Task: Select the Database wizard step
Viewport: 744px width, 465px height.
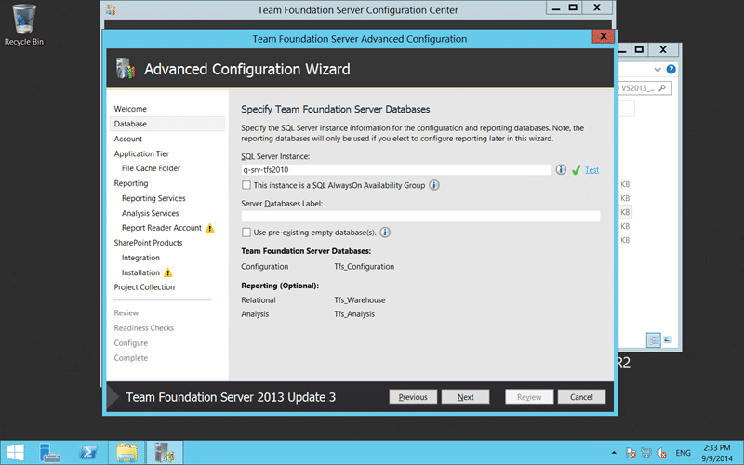Action: pyautogui.click(x=167, y=124)
